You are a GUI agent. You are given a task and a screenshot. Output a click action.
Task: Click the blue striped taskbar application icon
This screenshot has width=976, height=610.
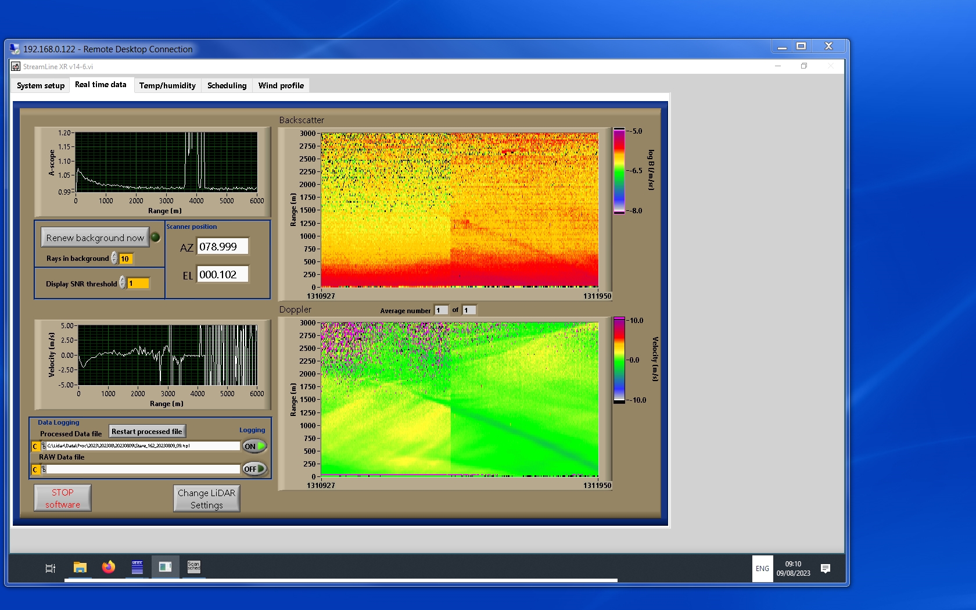(137, 568)
